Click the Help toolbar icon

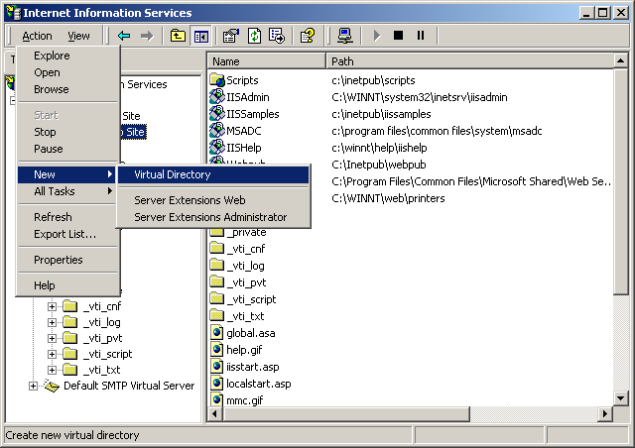[308, 36]
